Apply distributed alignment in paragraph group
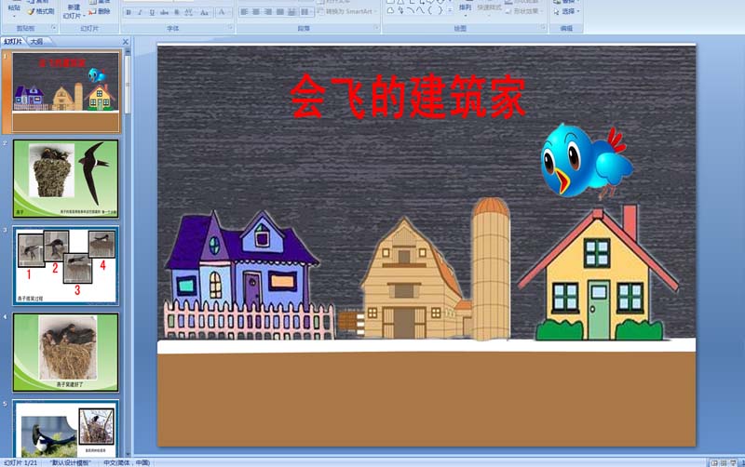Screen dimensions: 745x467 (x=291, y=12)
